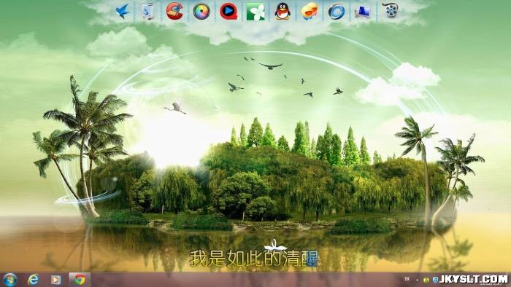This screenshot has width=511, height=287.
Task: Open the orange chat bubbles messenger icon
Action: click(310, 12)
